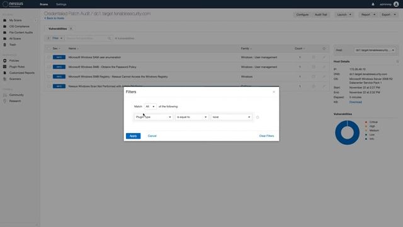
Task: Cancel the Filters dialog
Action: (152, 136)
